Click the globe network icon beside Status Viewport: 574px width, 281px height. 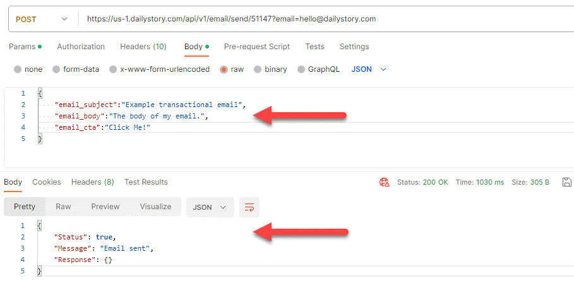point(384,182)
